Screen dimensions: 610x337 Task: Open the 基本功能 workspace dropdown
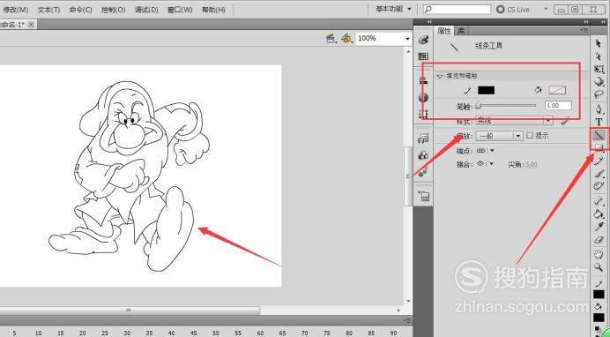click(393, 9)
